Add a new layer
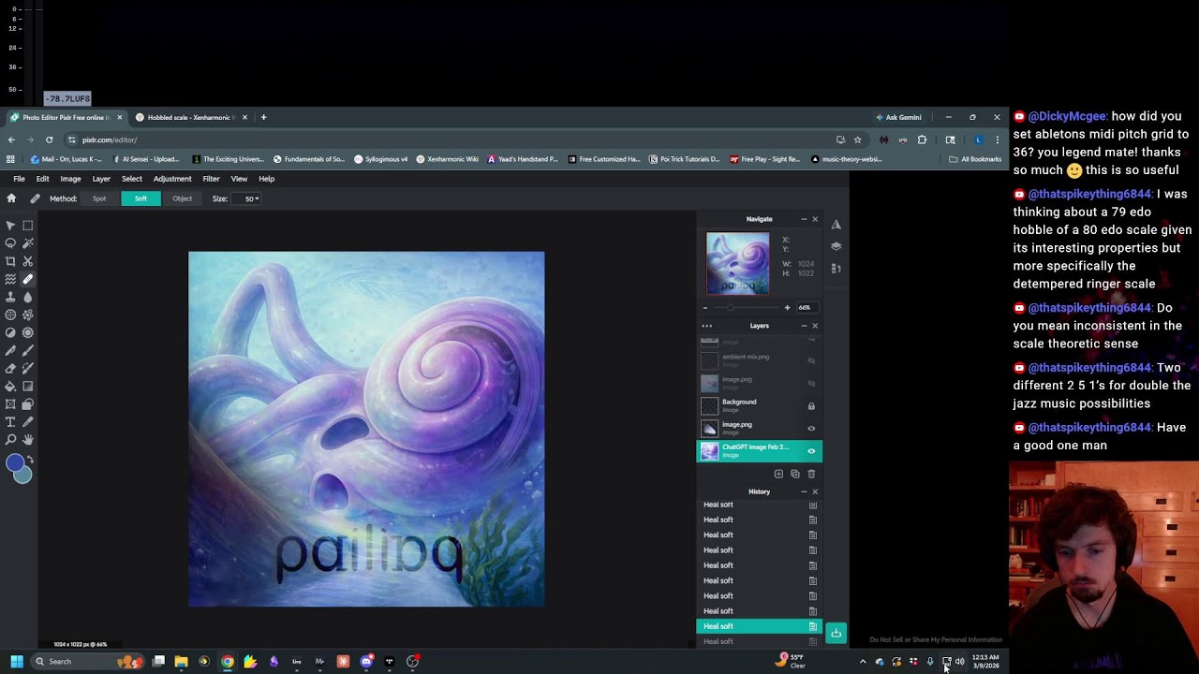 click(x=778, y=474)
